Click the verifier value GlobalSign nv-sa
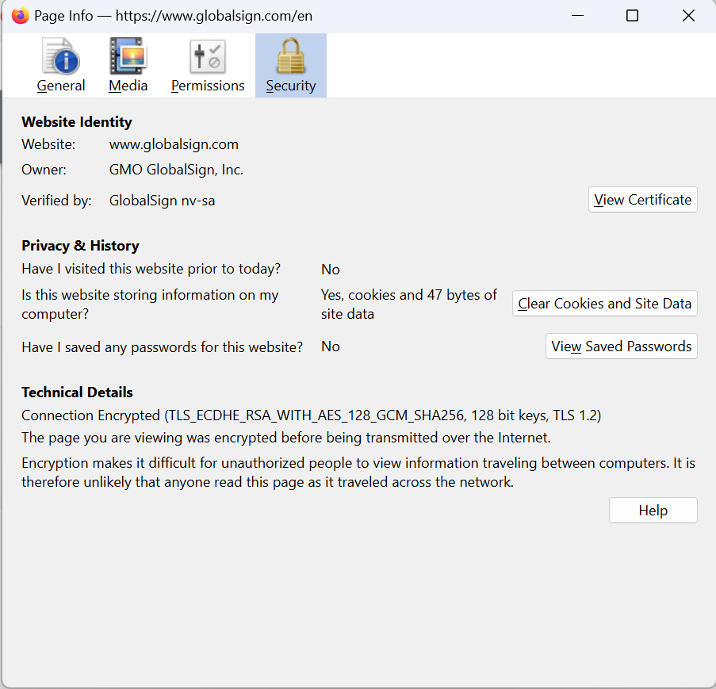Image resolution: width=716 pixels, height=689 pixels. tap(162, 201)
